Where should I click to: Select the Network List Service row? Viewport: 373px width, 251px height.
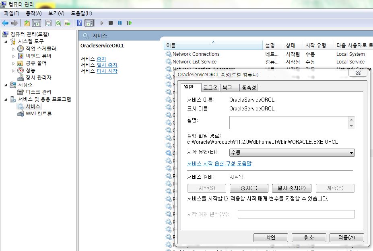click(x=269, y=62)
